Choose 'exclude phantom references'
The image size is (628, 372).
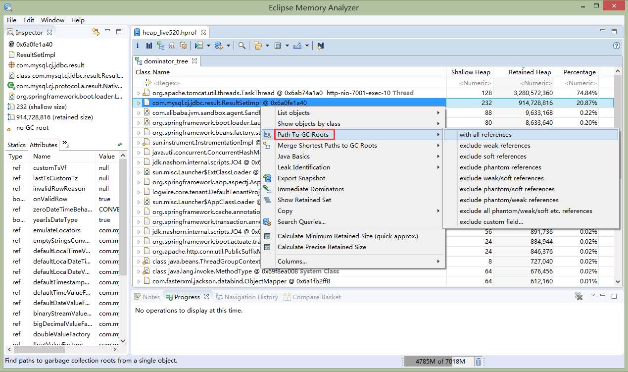click(531, 167)
